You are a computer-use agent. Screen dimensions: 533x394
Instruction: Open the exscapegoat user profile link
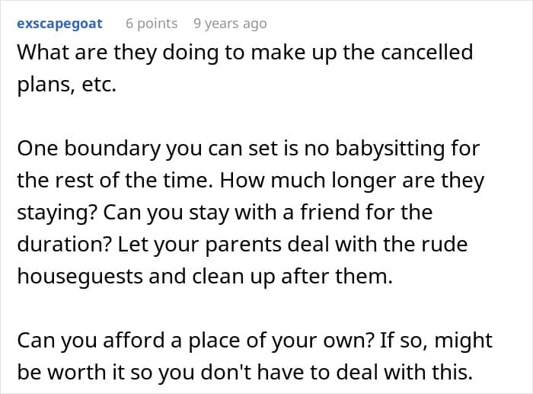pos(59,24)
